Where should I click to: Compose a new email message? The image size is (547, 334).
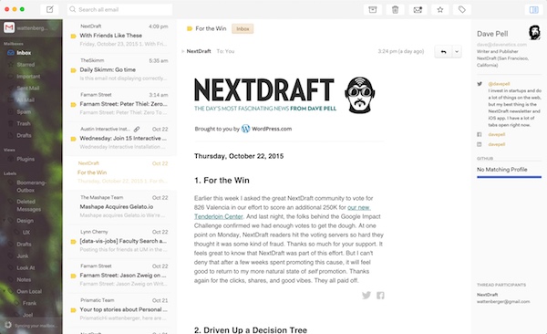click(49, 9)
